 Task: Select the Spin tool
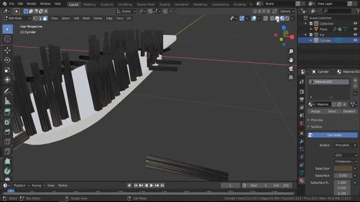(7, 171)
